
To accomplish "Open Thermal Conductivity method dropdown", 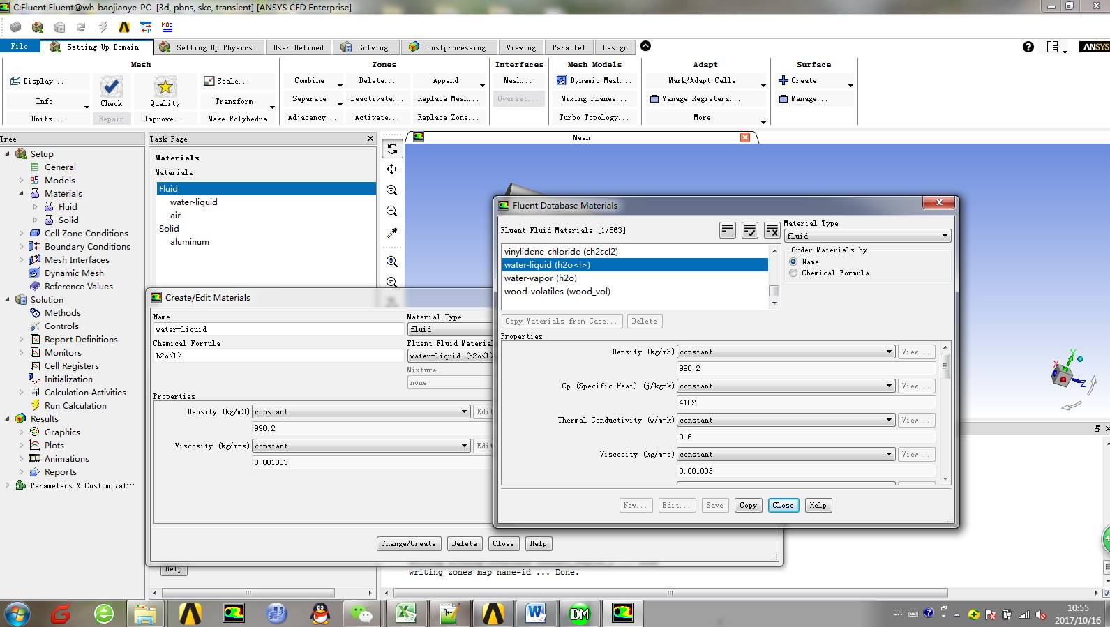I will coord(786,420).
